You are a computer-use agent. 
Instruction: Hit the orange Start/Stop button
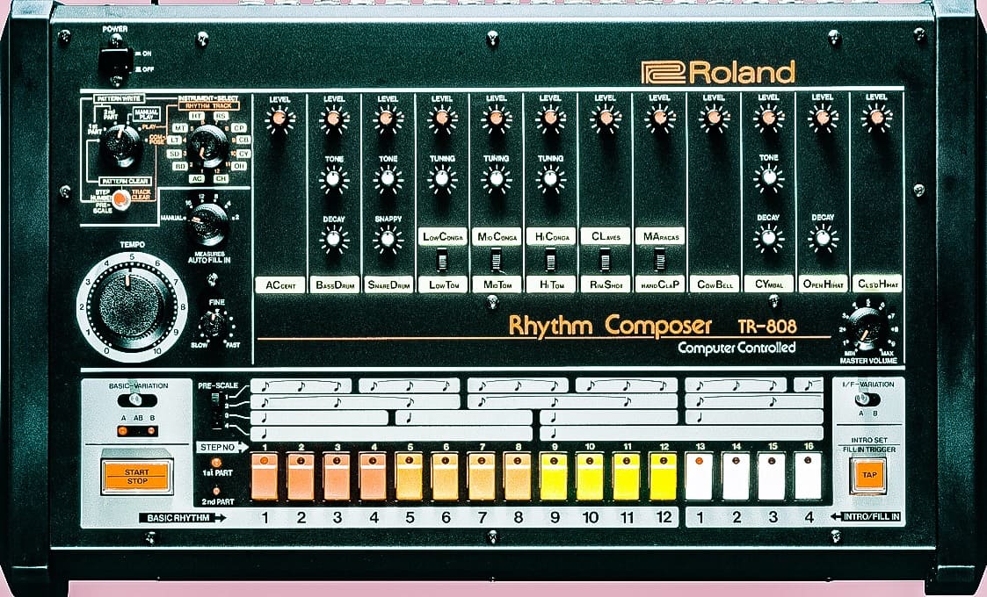click(x=136, y=476)
